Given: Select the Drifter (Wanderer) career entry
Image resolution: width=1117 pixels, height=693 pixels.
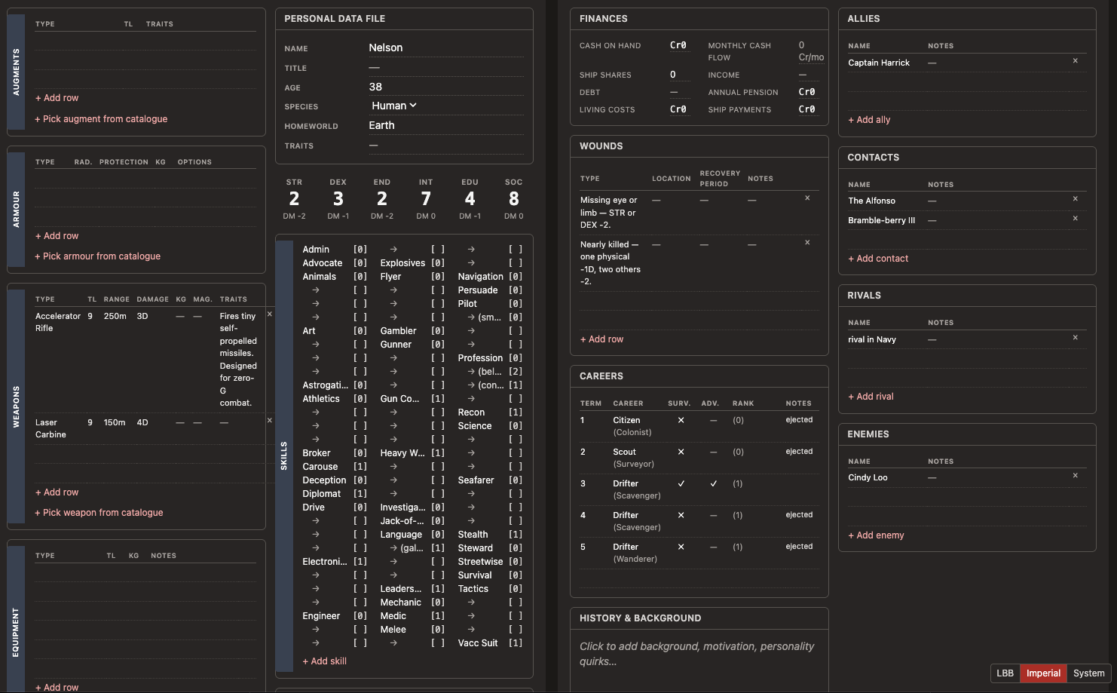Looking at the screenshot, I should click(x=635, y=553).
